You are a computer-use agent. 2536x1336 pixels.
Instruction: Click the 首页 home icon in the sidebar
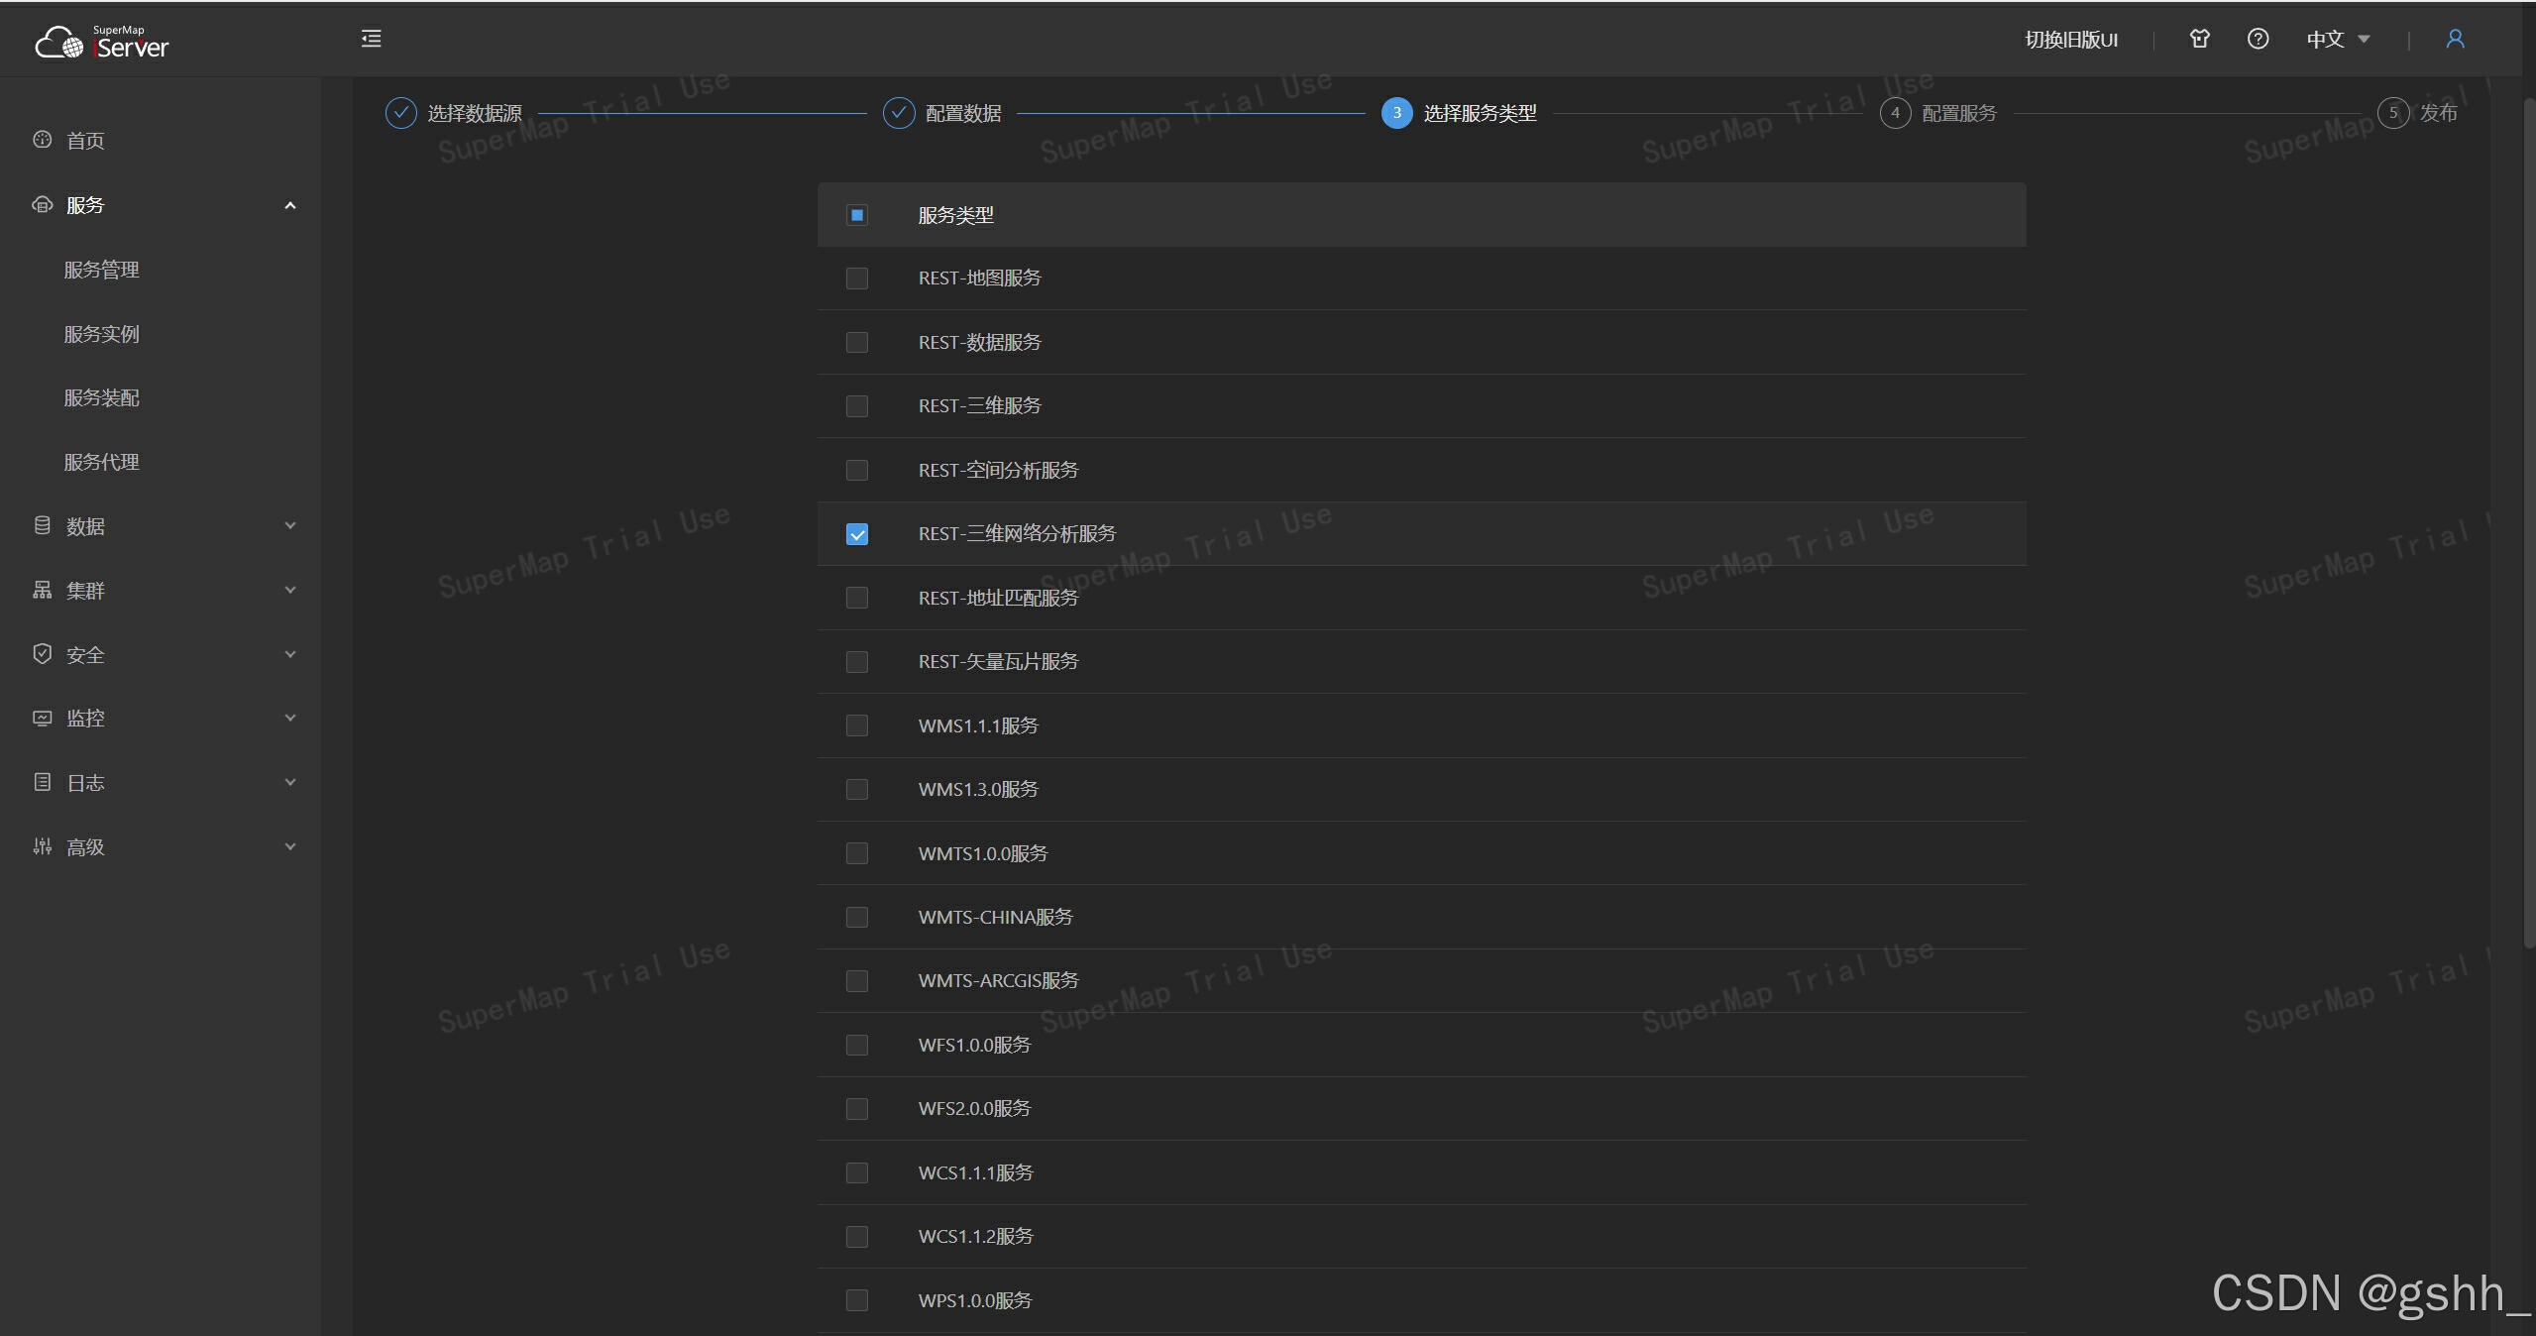point(42,140)
